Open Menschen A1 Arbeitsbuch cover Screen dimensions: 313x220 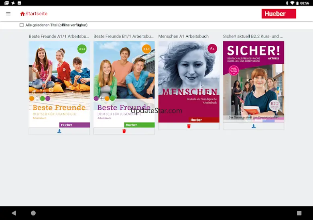pos(189,82)
